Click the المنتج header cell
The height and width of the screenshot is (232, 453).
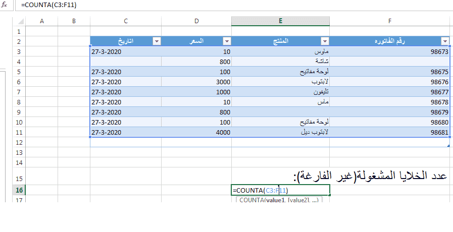[x=280, y=41]
